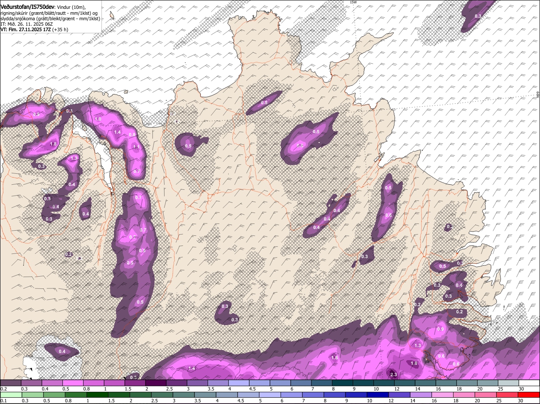Click the 'VT: Fim. 27.11.2025 17Z' valid time
540x404 pixels.
[x=25, y=30]
